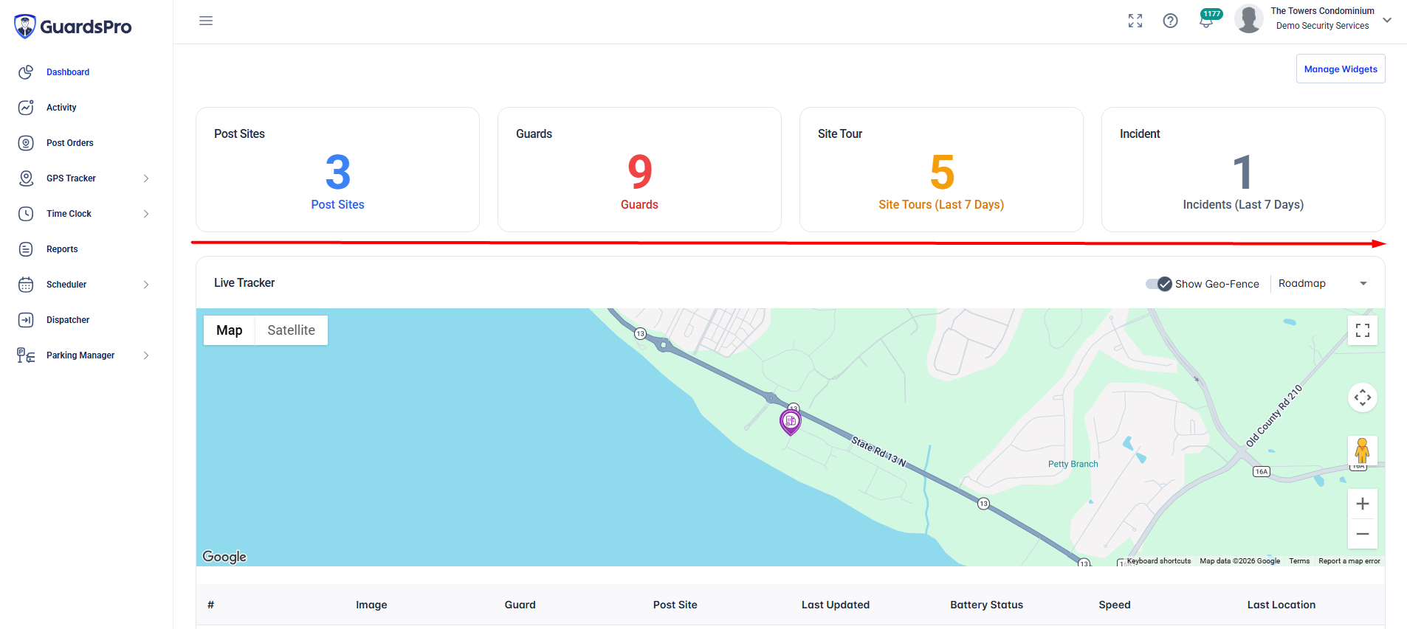Click the Battery Status column header
The width and height of the screenshot is (1407, 629).
coord(987,605)
